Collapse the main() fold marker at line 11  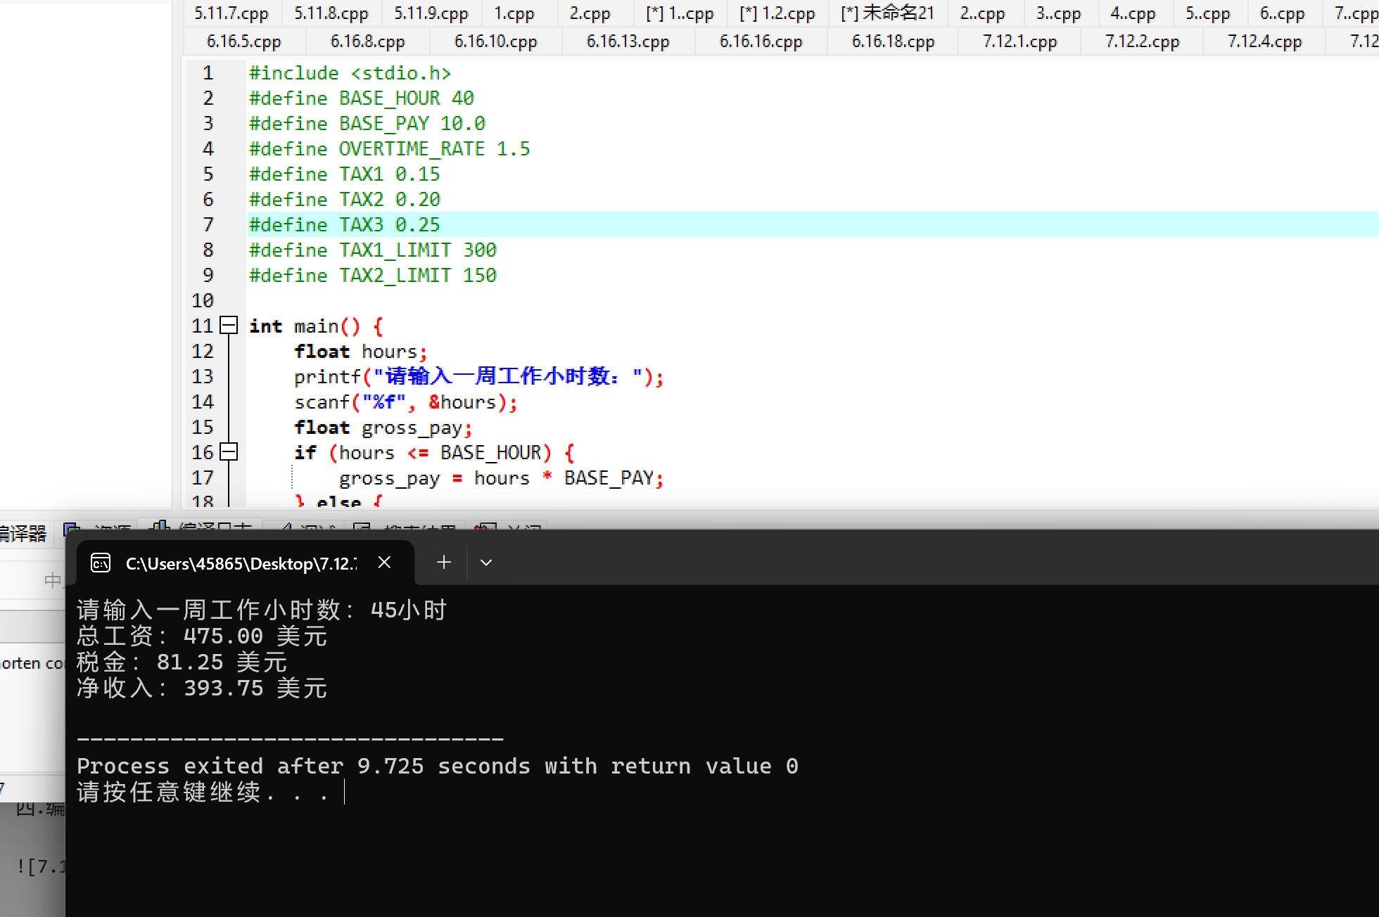click(229, 326)
